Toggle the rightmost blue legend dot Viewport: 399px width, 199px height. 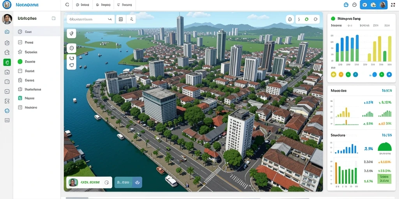389,74
